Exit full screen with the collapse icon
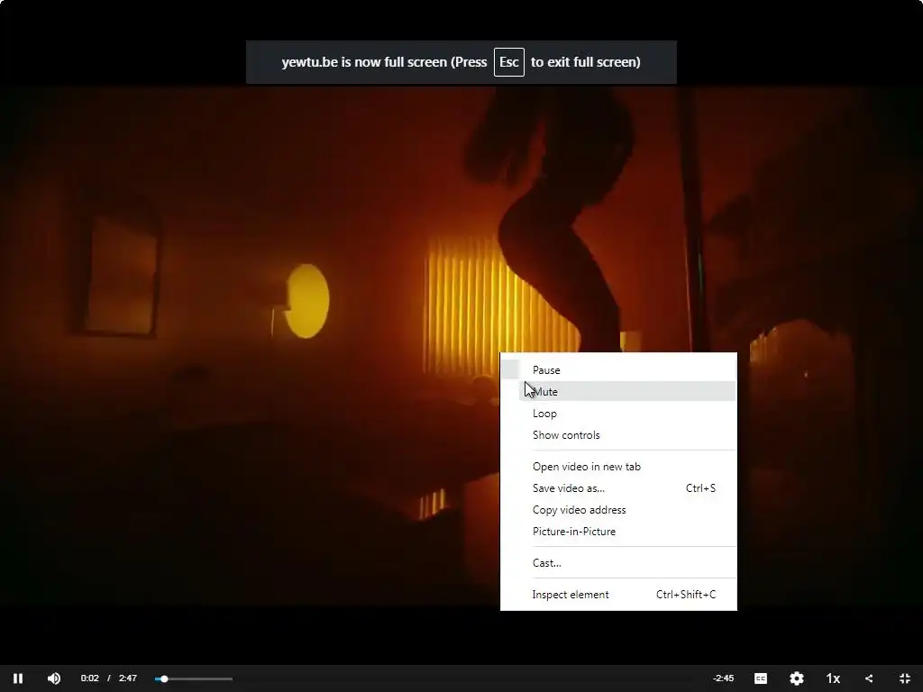The image size is (923, 692). point(905,678)
